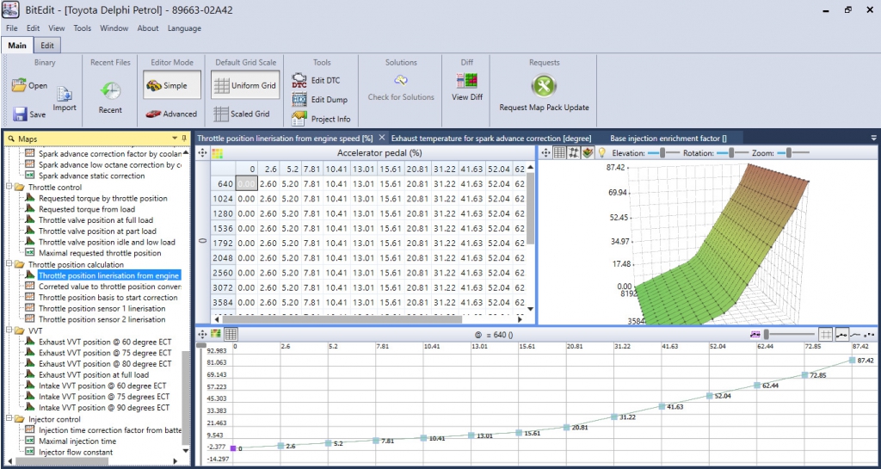The height and width of the screenshot is (469, 881).
Task: Open a binary file with Open
Action: [29, 86]
